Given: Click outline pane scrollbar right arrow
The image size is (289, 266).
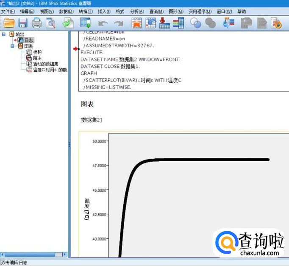Looking at the screenshot, I should (x=65, y=255).
